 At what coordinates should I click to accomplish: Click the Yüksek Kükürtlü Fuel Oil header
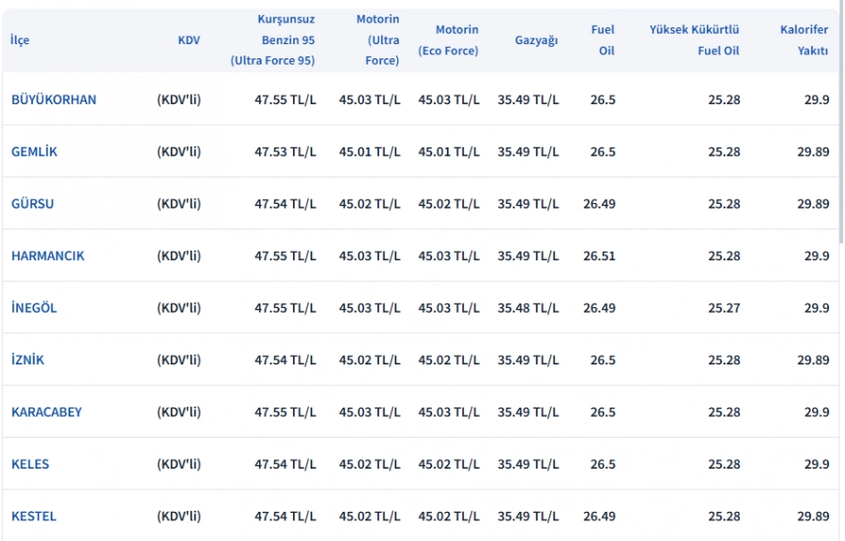click(x=694, y=40)
